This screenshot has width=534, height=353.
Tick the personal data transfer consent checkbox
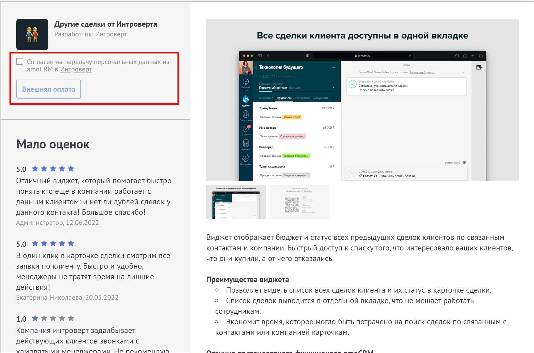tap(20, 62)
